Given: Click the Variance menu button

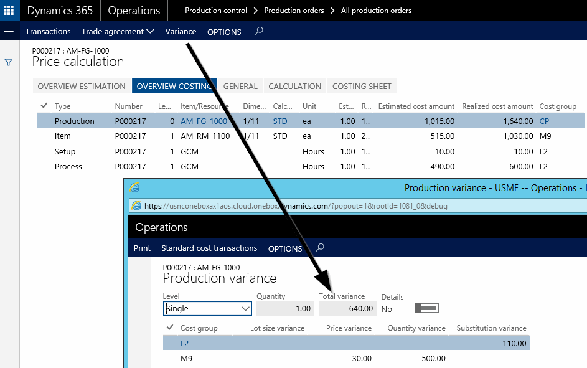Looking at the screenshot, I should [181, 31].
